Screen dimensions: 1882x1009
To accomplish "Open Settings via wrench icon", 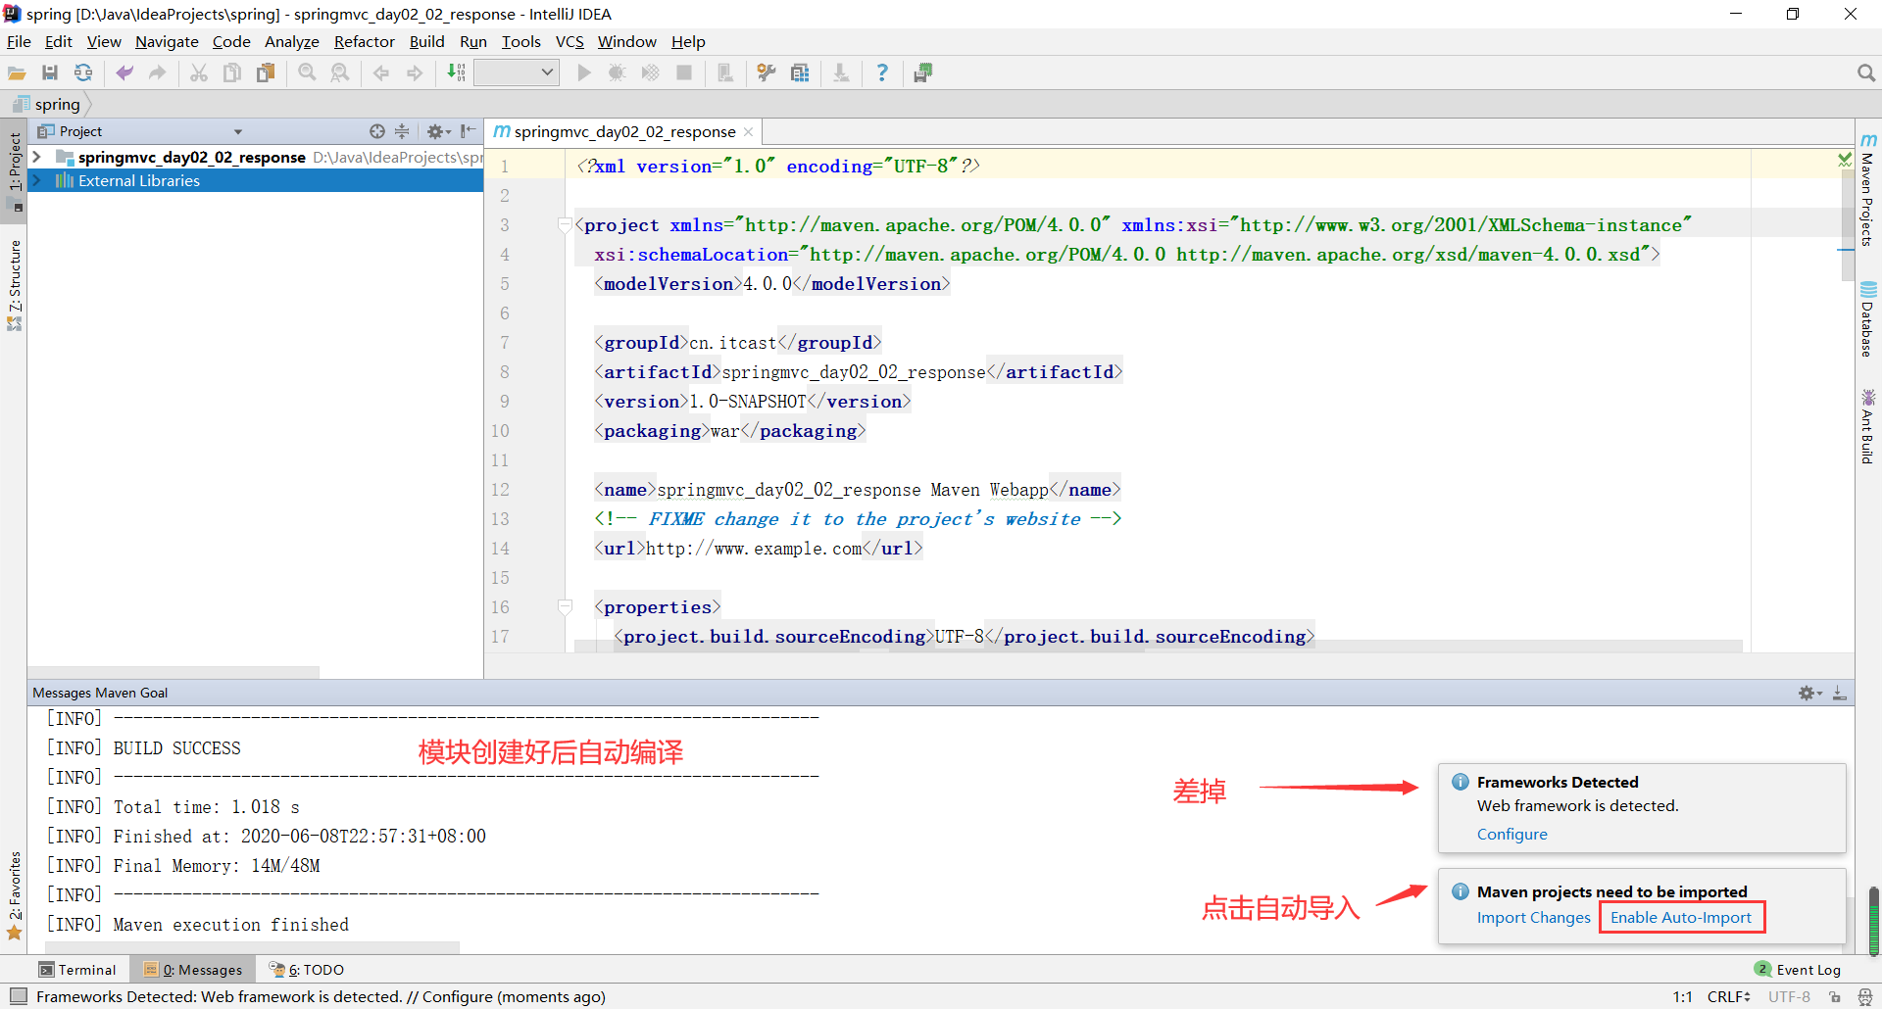I will (x=767, y=72).
